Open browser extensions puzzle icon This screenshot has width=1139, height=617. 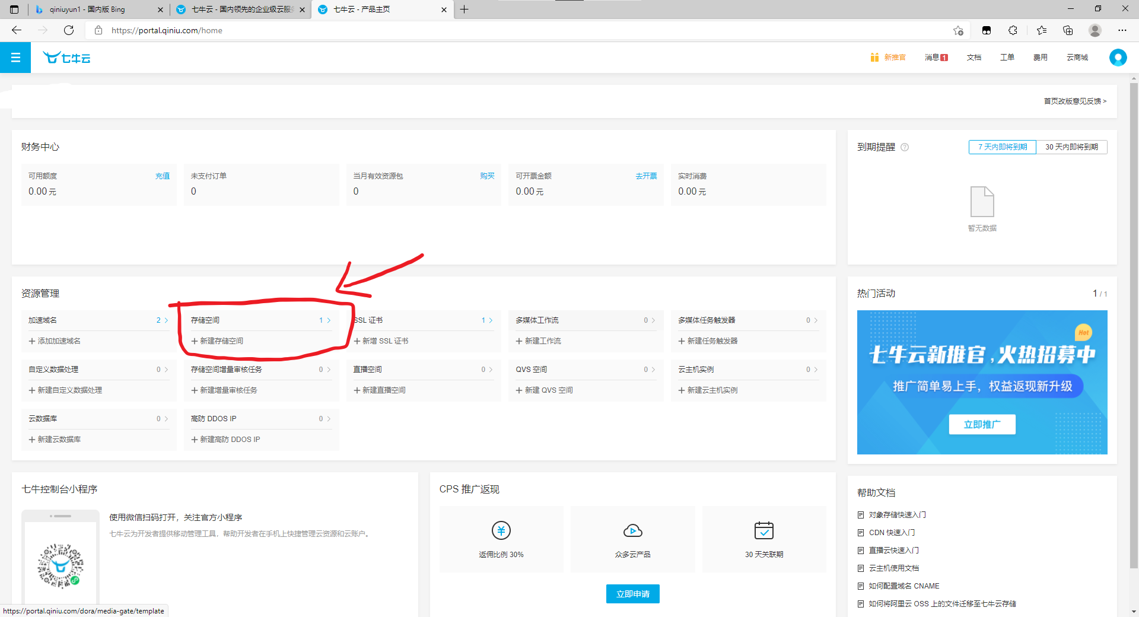(x=1013, y=30)
